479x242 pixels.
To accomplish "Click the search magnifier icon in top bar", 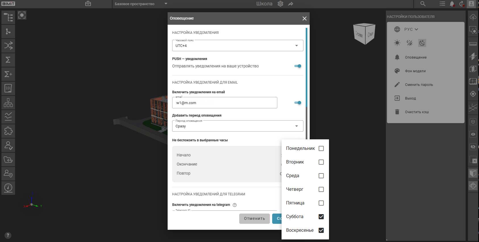I will (423, 4).
